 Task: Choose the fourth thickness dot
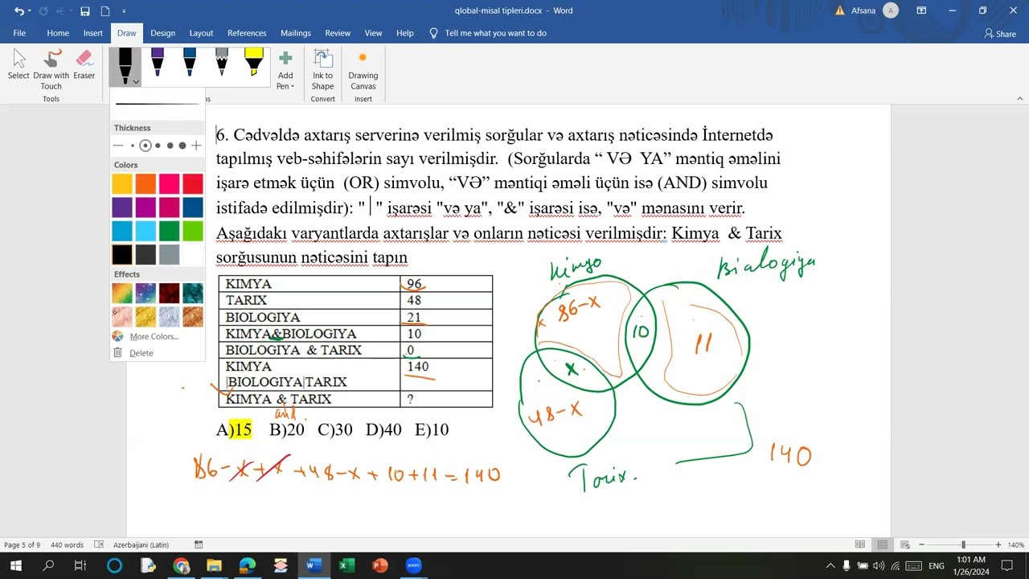coord(170,146)
